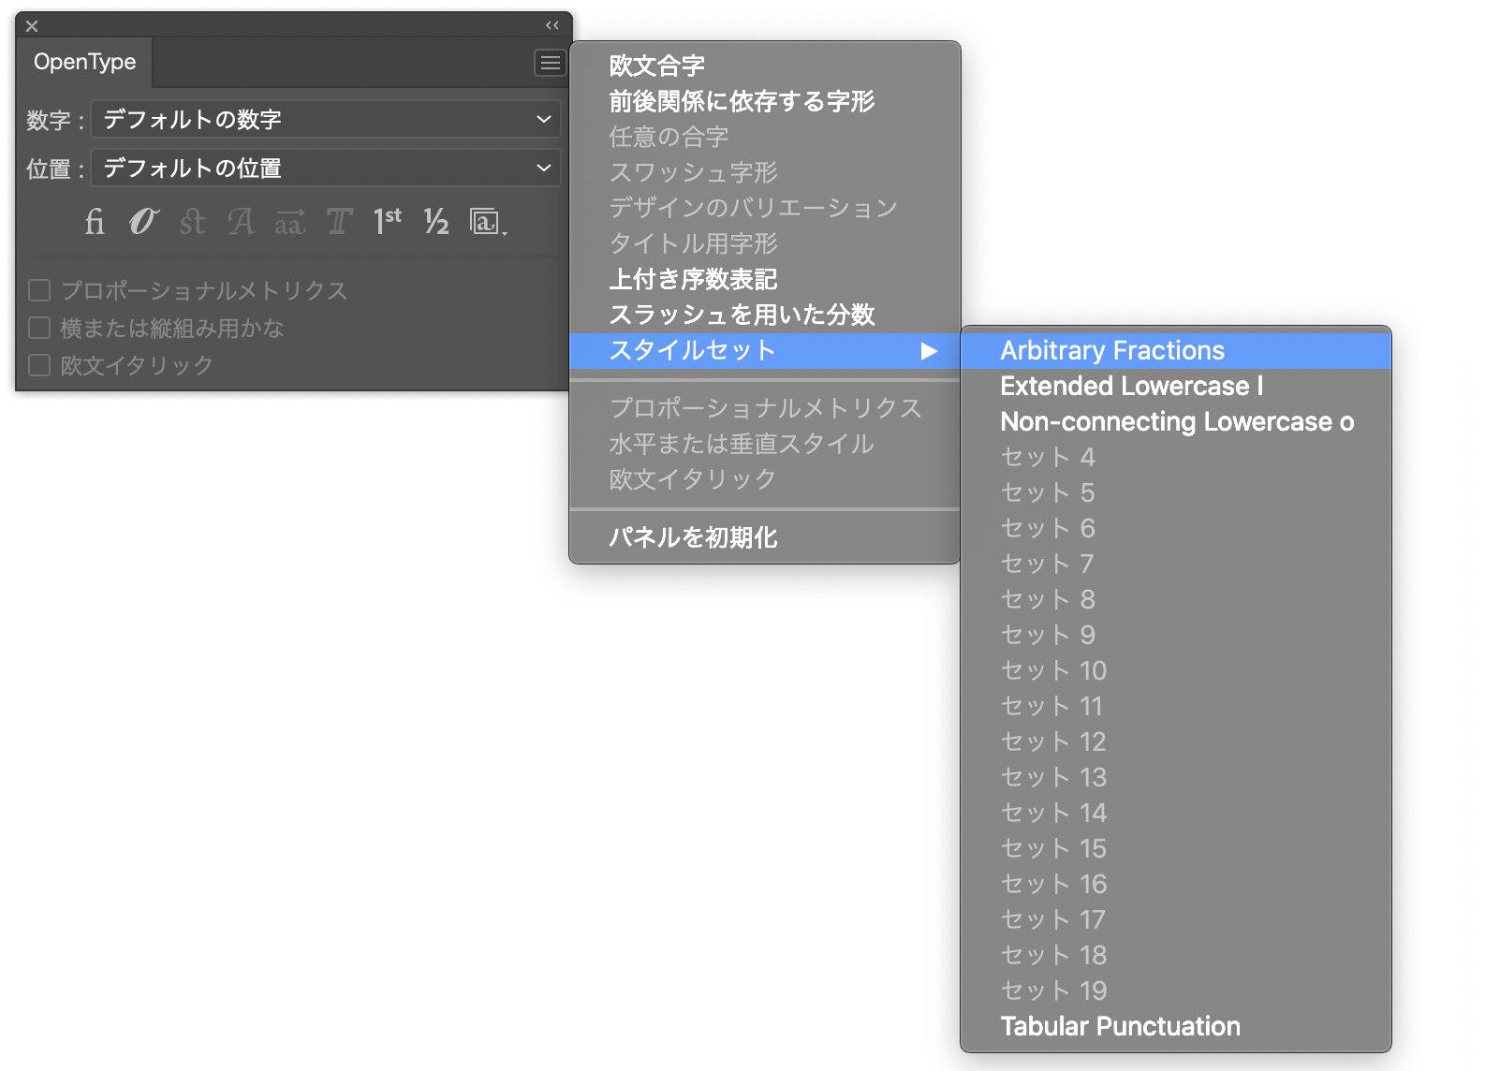Click パネルを初期化 to reset panel

[693, 537]
